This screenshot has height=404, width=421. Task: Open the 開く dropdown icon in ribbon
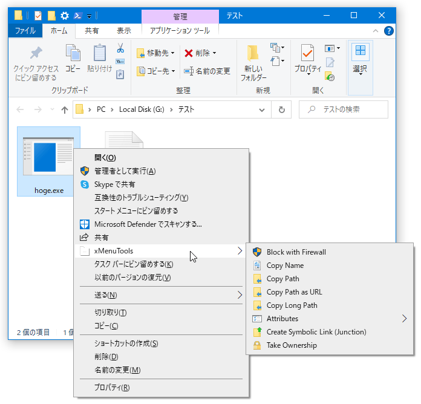tap(333, 48)
